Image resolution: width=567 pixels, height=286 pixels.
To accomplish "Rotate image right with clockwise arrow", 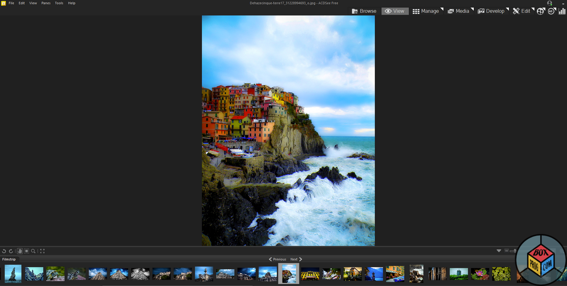I will (x=11, y=251).
